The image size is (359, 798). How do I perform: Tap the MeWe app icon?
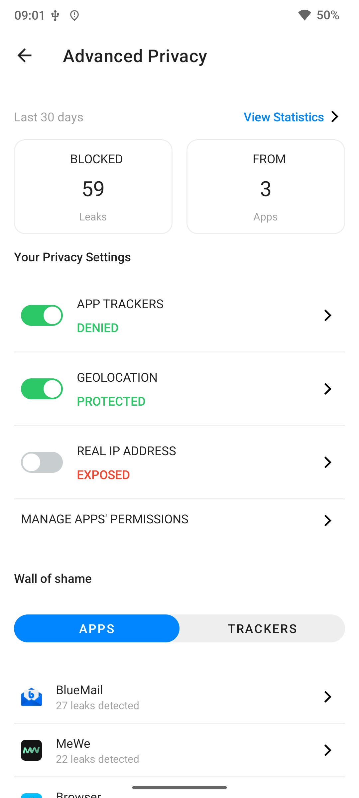pyautogui.click(x=31, y=750)
